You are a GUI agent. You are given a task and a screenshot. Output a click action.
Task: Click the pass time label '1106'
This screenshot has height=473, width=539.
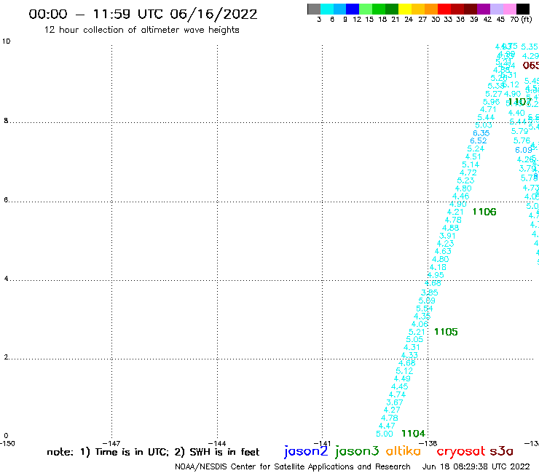(484, 212)
